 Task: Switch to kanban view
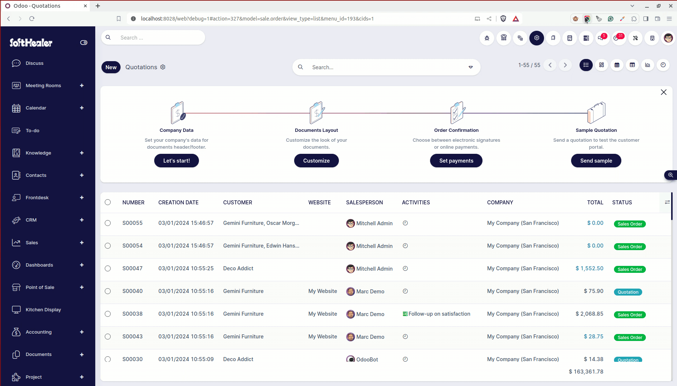point(602,65)
